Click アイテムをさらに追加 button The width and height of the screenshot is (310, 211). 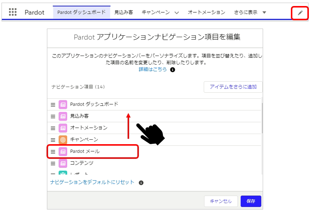[233, 87]
